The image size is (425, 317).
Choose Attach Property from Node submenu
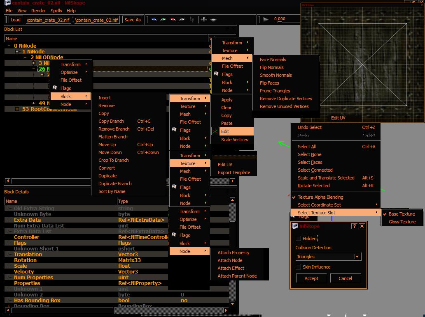click(x=234, y=253)
